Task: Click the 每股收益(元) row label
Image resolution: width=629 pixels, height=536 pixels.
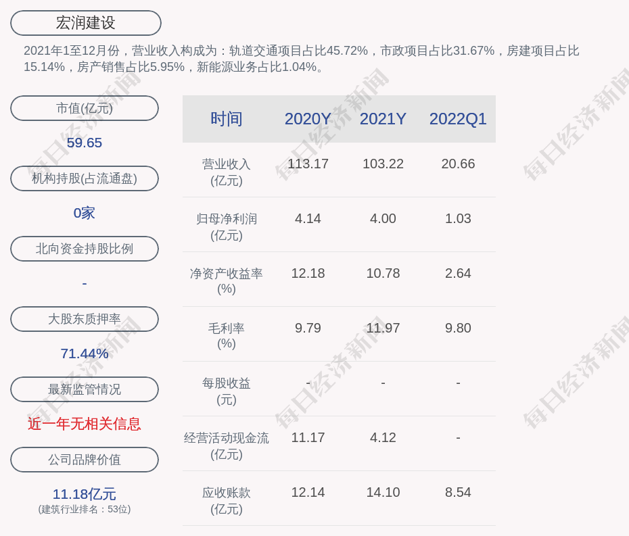Action: click(x=227, y=391)
